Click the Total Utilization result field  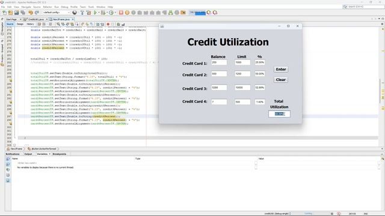click(279, 114)
